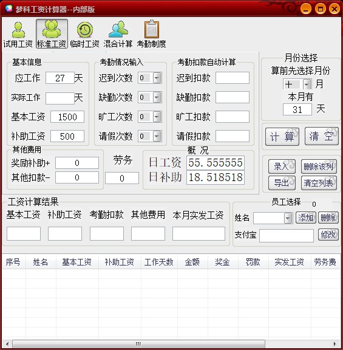Expand the 请假次数 dropdown
343x350 pixels.
coord(157,136)
